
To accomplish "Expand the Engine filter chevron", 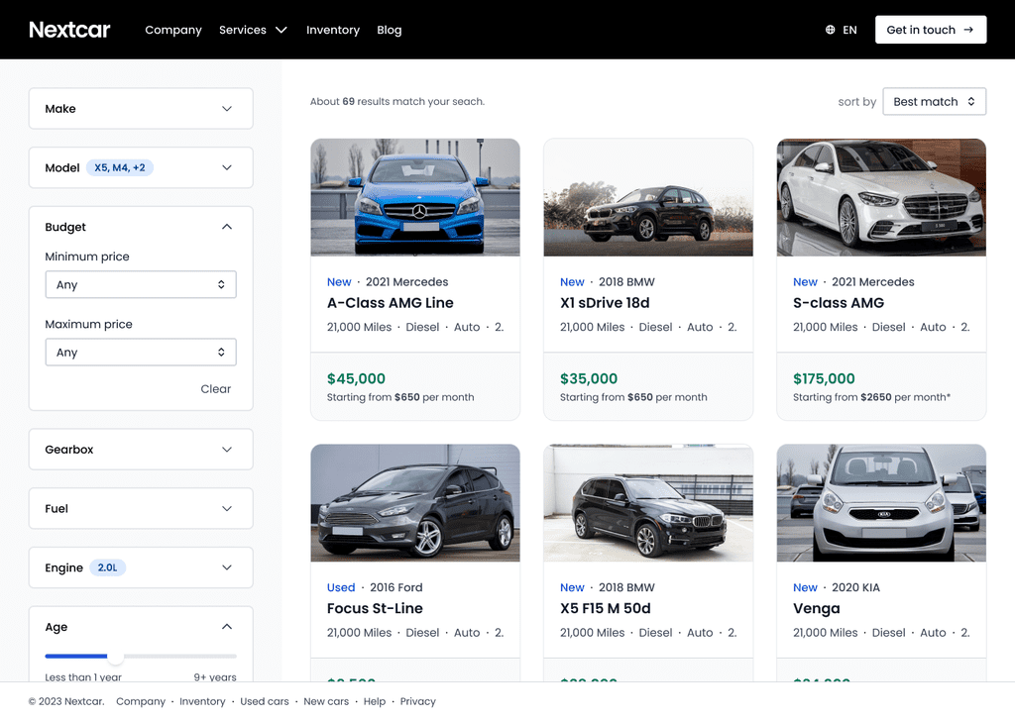I will coord(227,567).
